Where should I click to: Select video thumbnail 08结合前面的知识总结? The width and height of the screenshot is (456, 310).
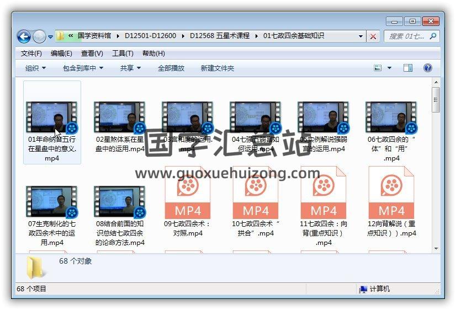pyautogui.click(x=120, y=202)
